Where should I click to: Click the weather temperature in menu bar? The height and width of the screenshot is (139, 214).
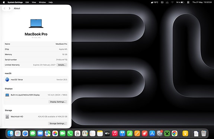[154, 2]
